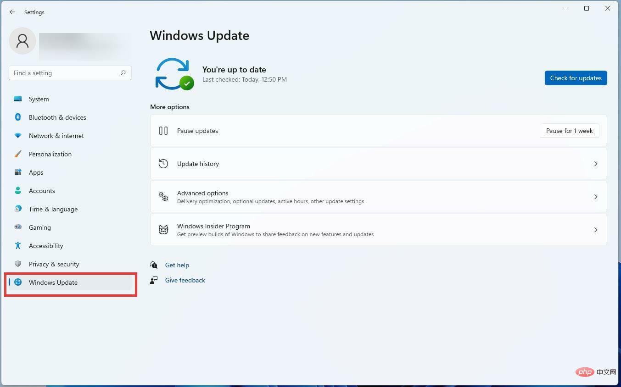Minimize the Settings window
This screenshot has height=387, width=621.
(565, 8)
